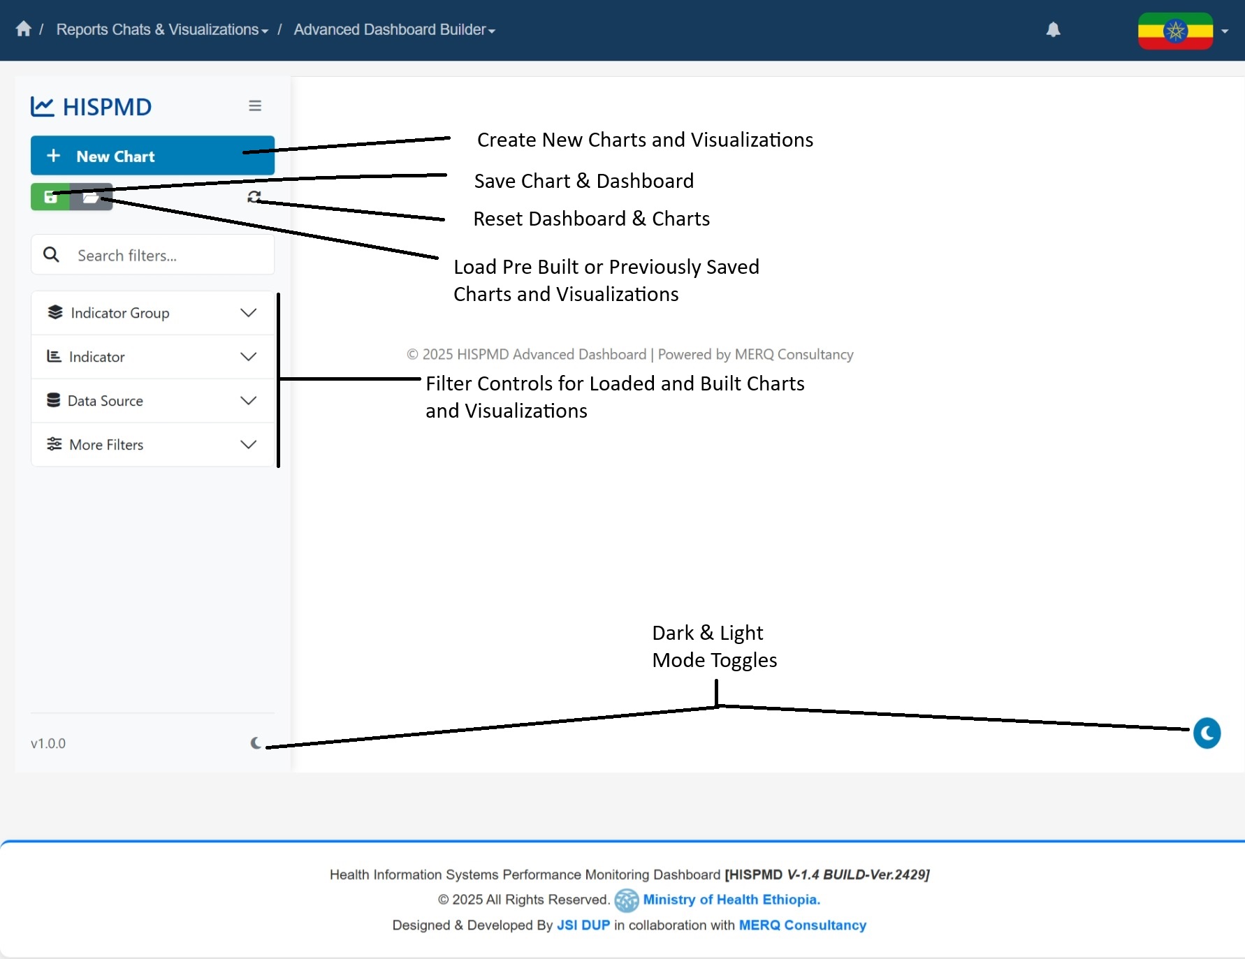
Task: Click the home icon in breadcrumb
Action: [23, 29]
